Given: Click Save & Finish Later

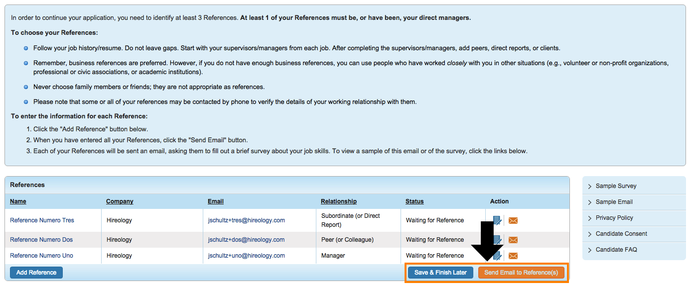Looking at the screenshot, I should click(440, 273).
